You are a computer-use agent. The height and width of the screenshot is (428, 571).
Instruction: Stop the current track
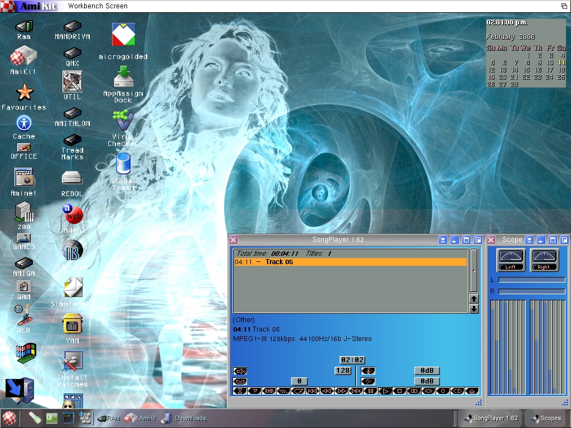click(x=399, y=391)
